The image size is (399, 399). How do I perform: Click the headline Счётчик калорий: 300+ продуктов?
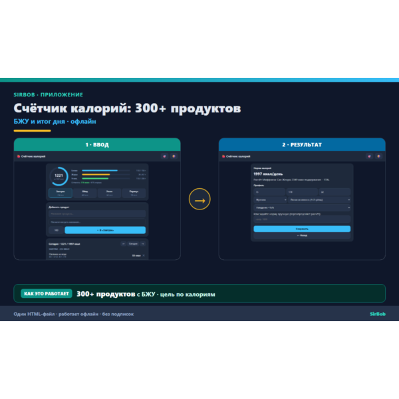127,108
